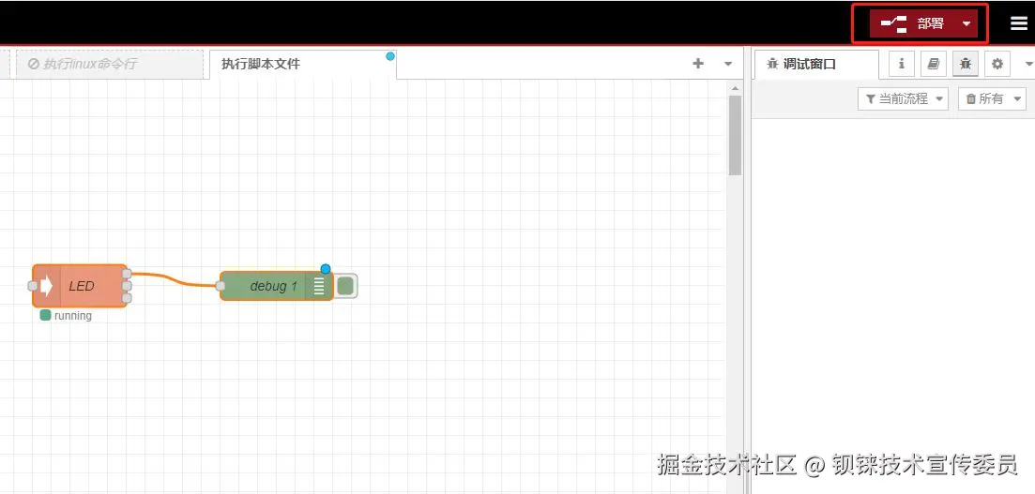Viewport: 1035px width, 494px height.
Task: Open the help book sidebar icon
Action: [x=933, y=64]
